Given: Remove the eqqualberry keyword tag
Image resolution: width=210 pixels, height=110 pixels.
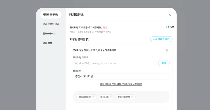Looking at the screenshot, I should 94,97.
